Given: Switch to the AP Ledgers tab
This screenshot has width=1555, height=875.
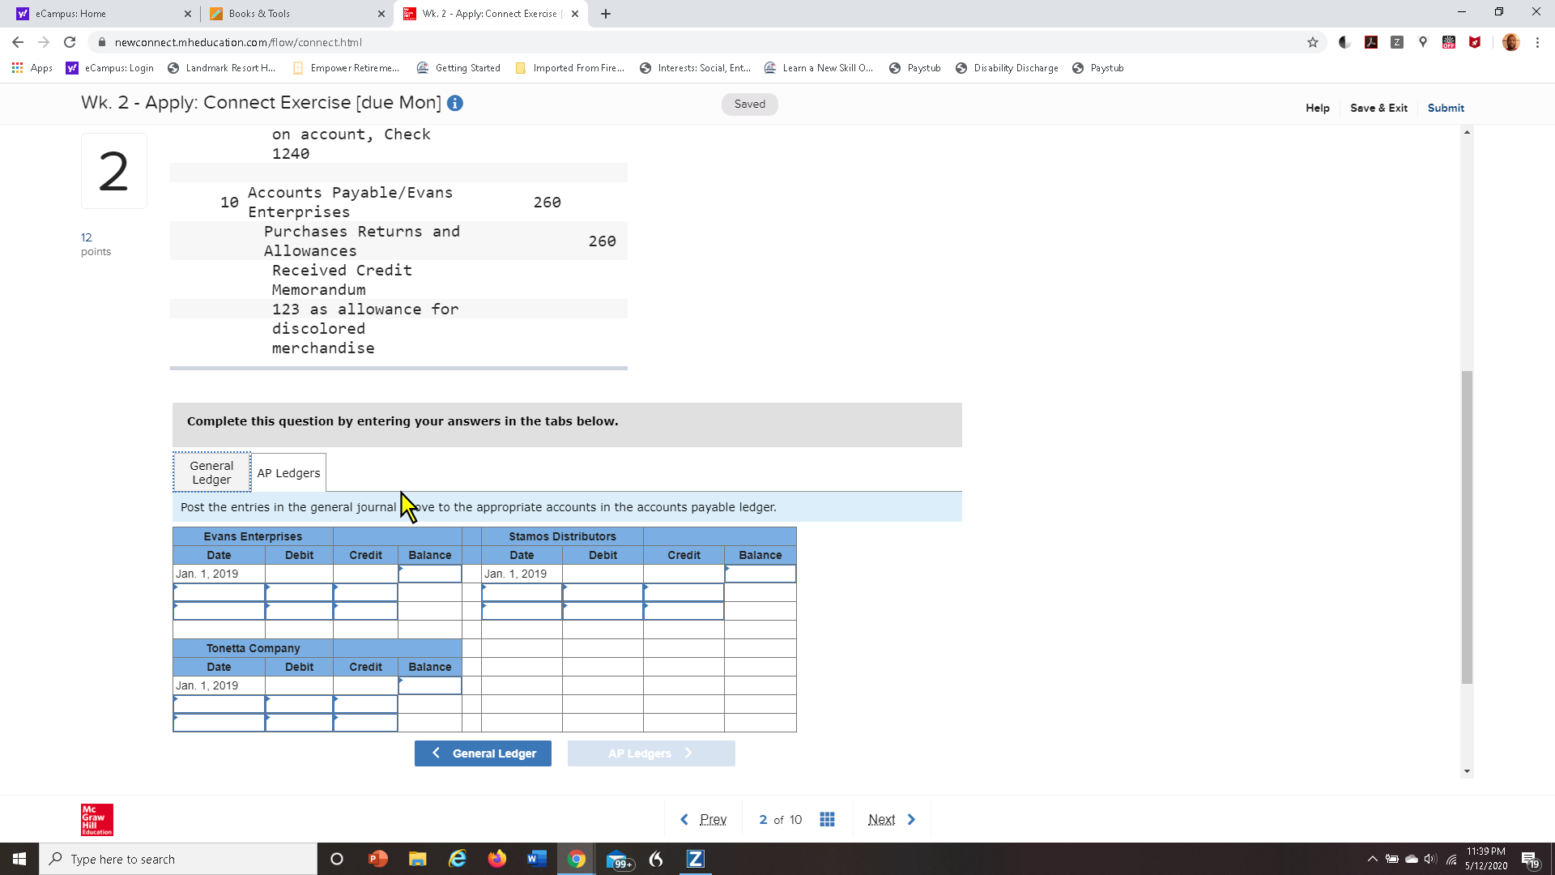Looking at the screenshot, I should [288, 472].
